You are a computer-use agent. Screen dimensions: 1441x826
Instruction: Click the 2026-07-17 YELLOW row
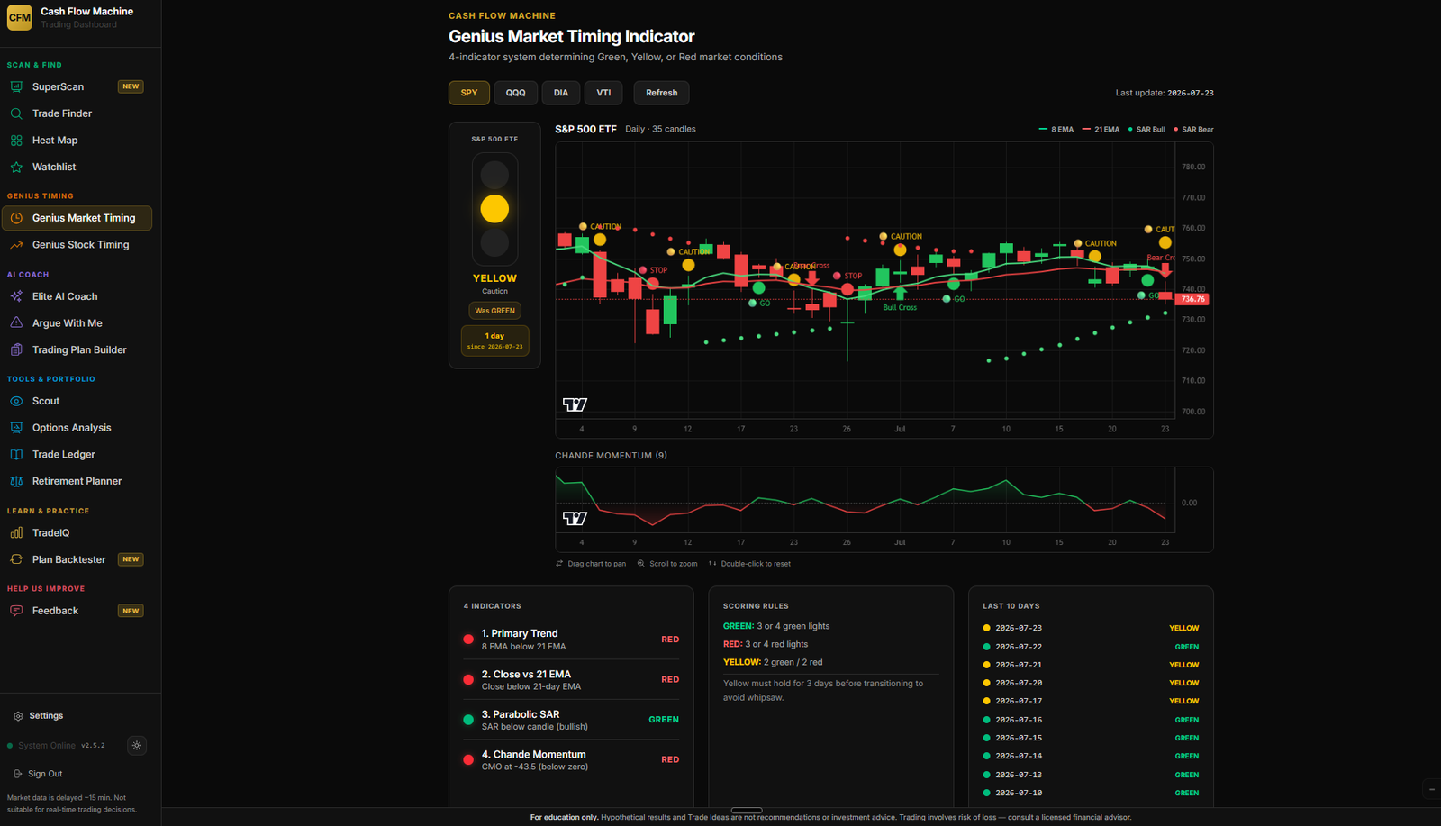pyautogui.click(x=1091, y=701)
